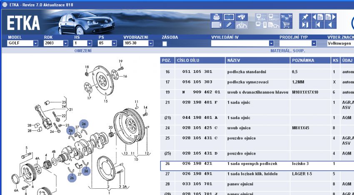
Task: Toggle the ZÁSOBA checkbox
Action: tap(165, 43)
